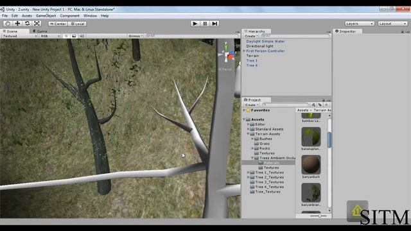Open the Component menu
411x231 pixels.
(x=69, y=15)
